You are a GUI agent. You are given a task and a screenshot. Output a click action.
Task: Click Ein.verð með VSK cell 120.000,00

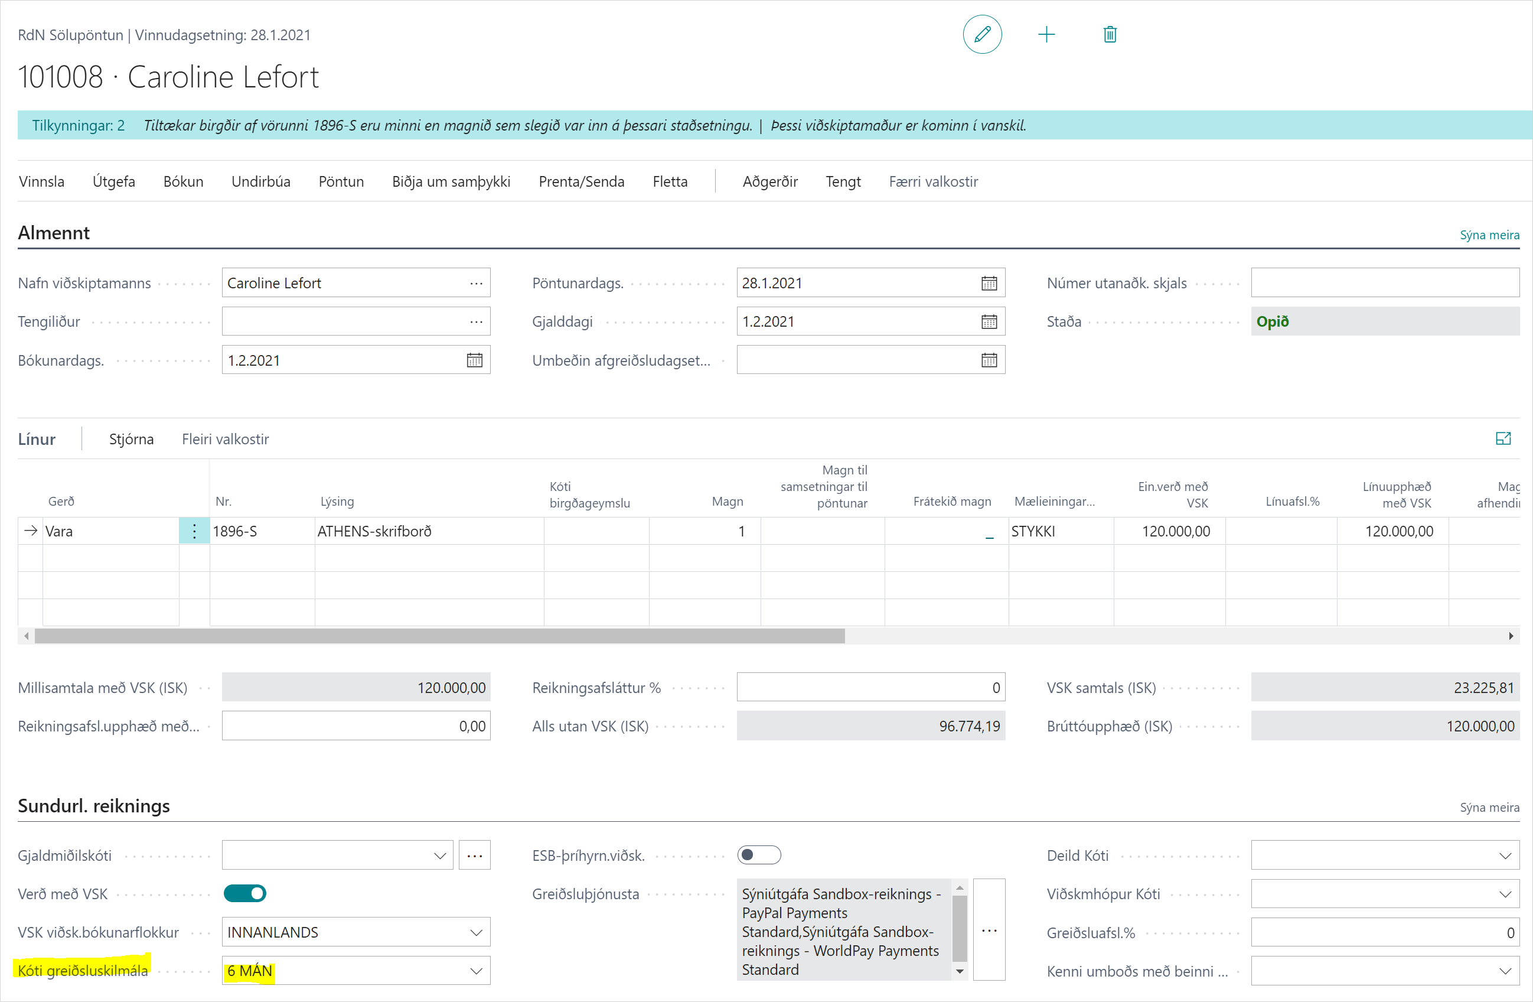[1169, 531]
